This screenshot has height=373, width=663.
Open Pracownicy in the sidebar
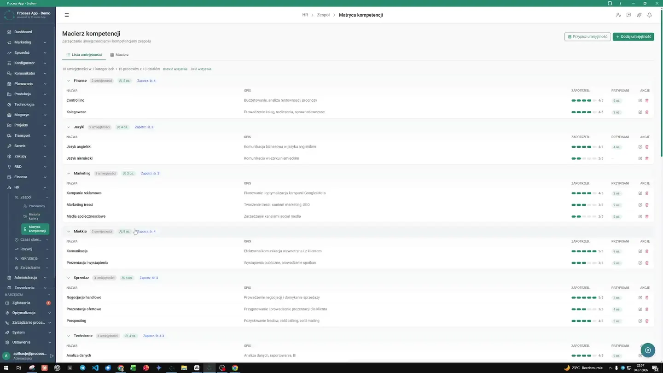click(36, 206)
